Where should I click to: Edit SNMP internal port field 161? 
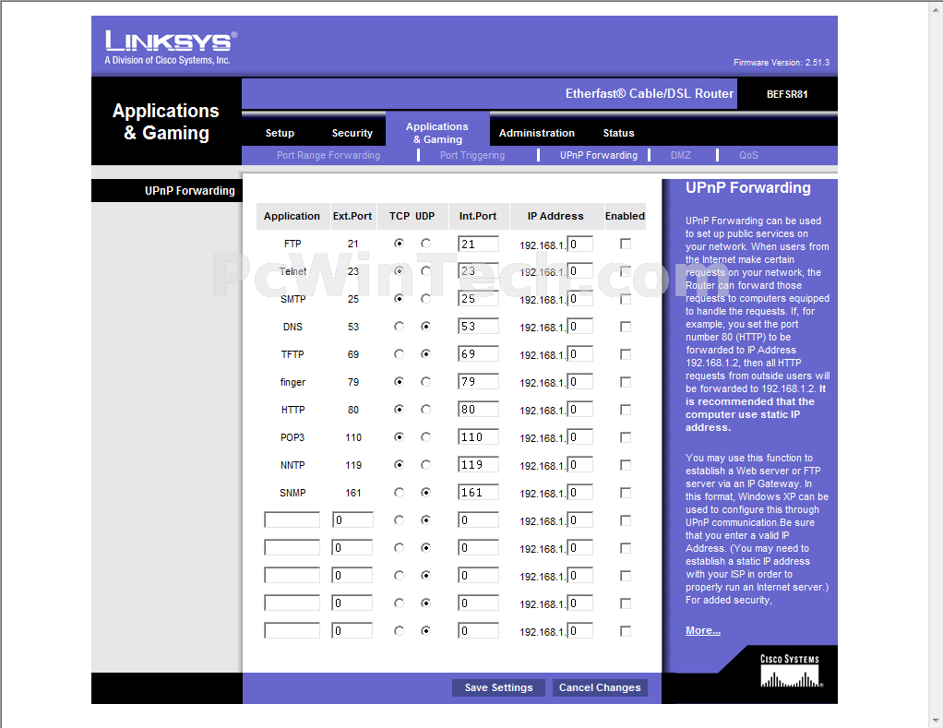478,493
